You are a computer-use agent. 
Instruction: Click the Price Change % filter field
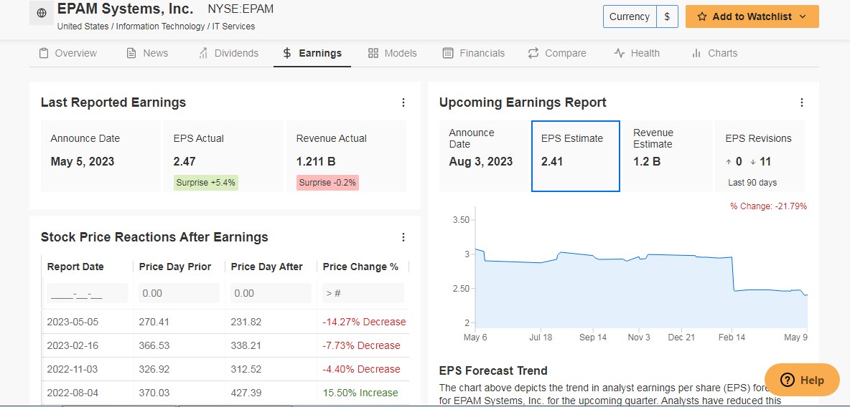[x=363, y=293]
